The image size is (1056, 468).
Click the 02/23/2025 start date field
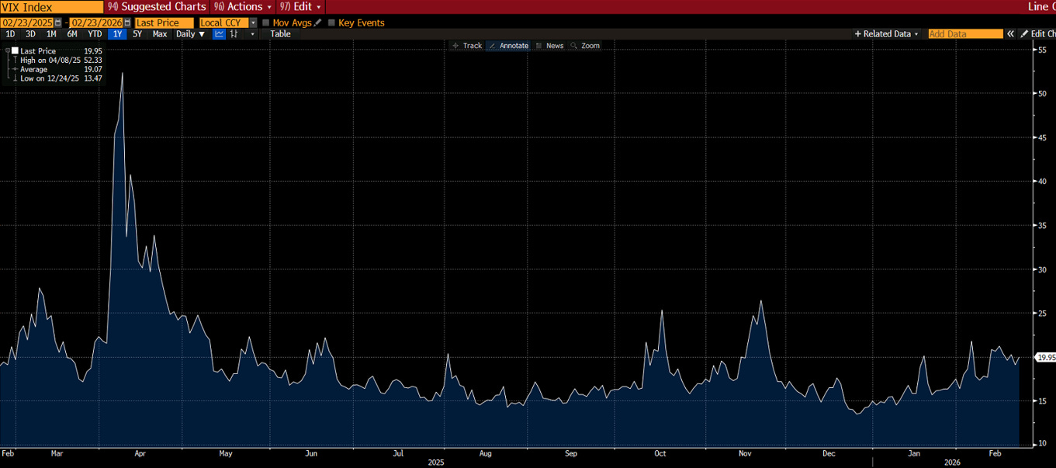[x=27, y=23]
